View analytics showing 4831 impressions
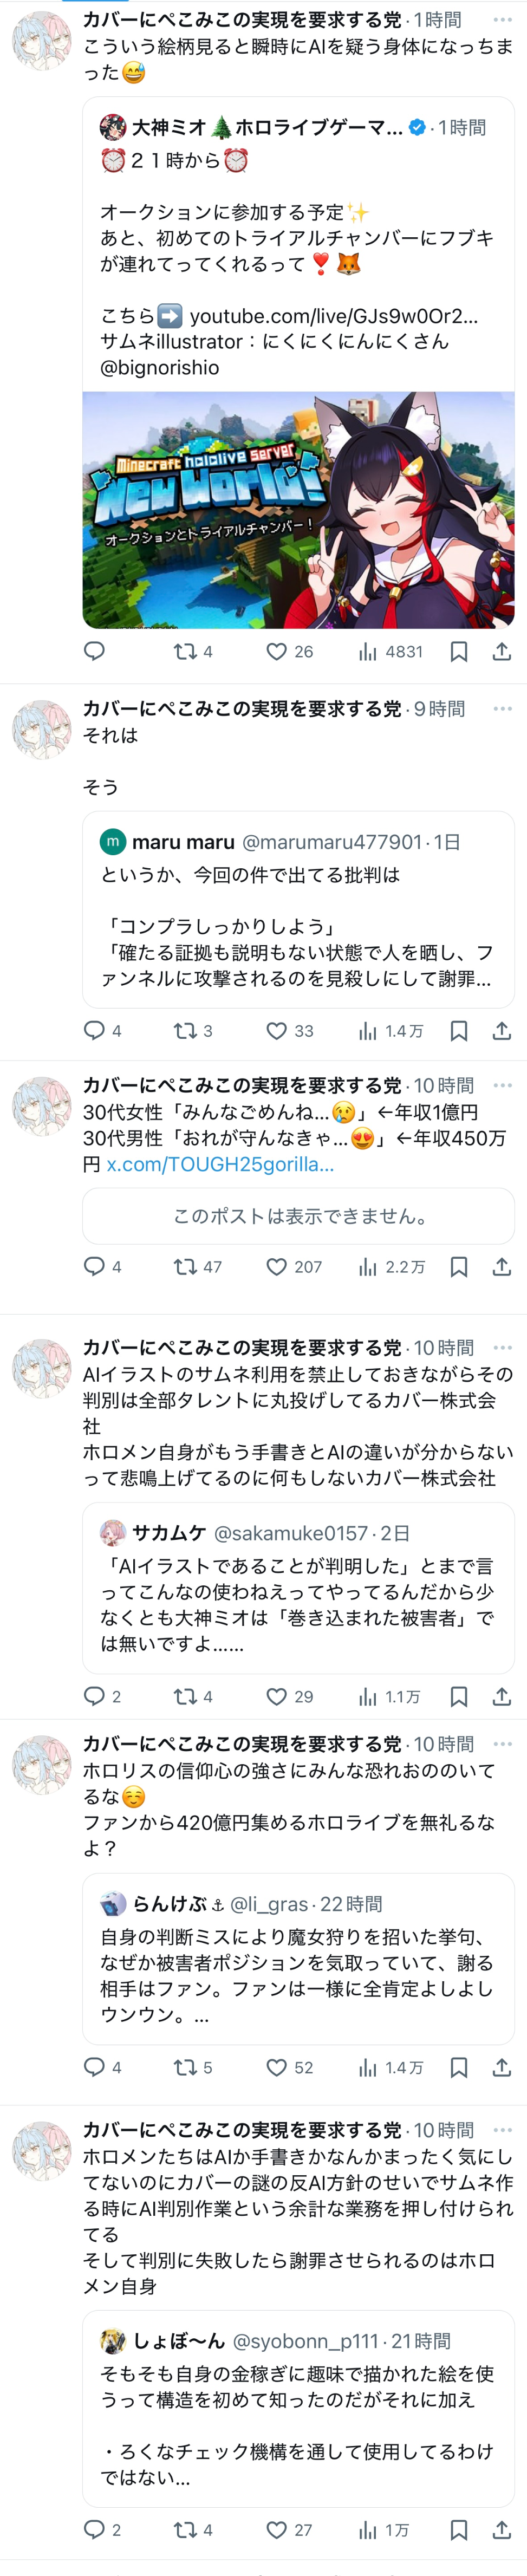Viewport: 527px width, 2576px height. pyautogui.click(x=390, y=651)
